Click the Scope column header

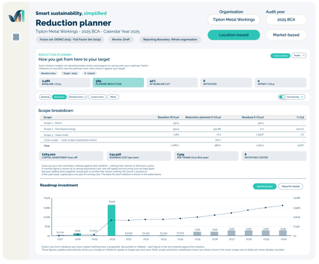(47, 117)
